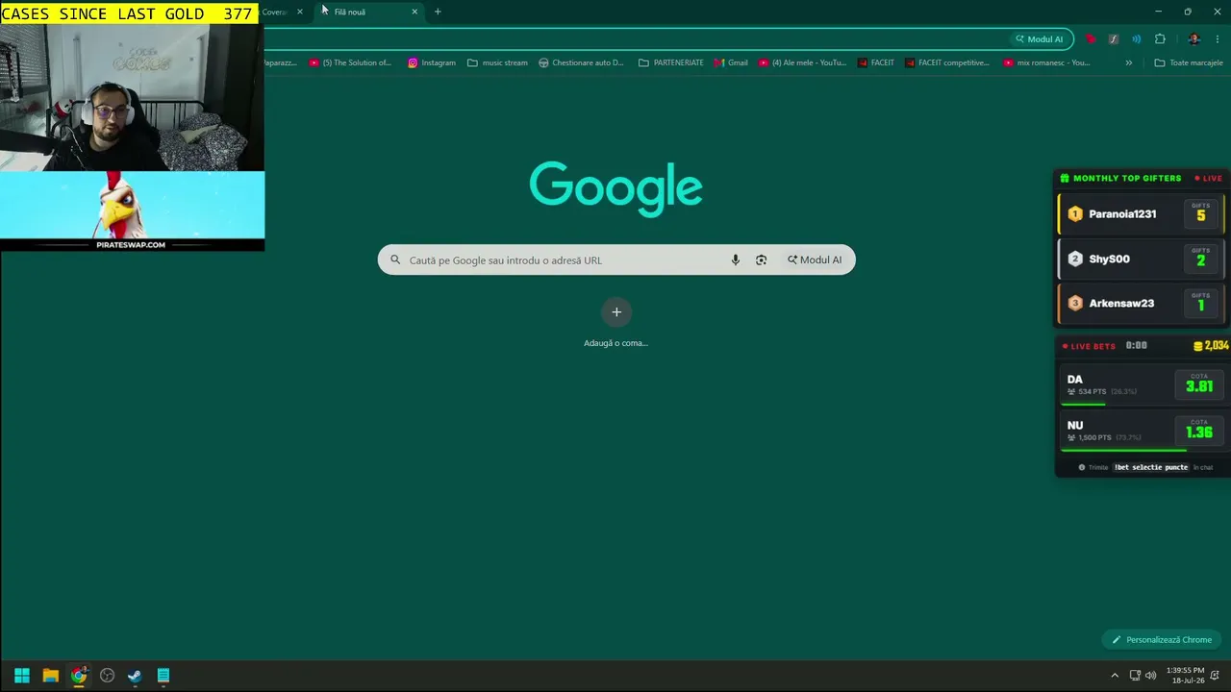
Task: Click the 'LIVE BETS' label
Action: point(1093,346)
